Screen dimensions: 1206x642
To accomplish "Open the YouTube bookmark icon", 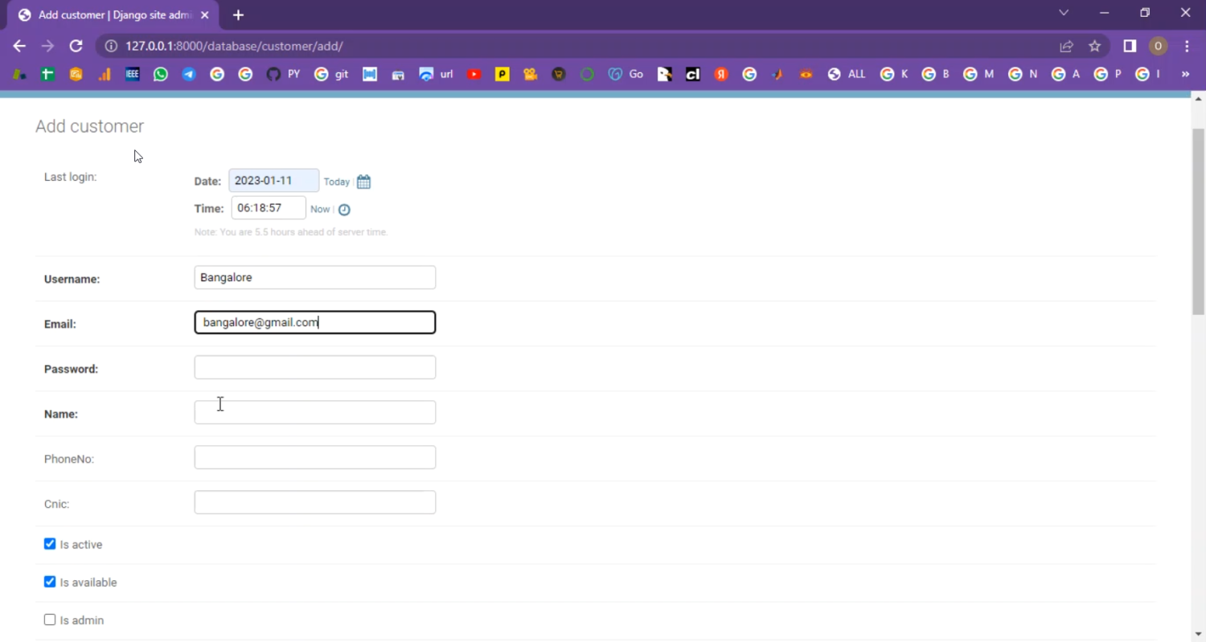I will pyautogui.click(x=474, y=74).
